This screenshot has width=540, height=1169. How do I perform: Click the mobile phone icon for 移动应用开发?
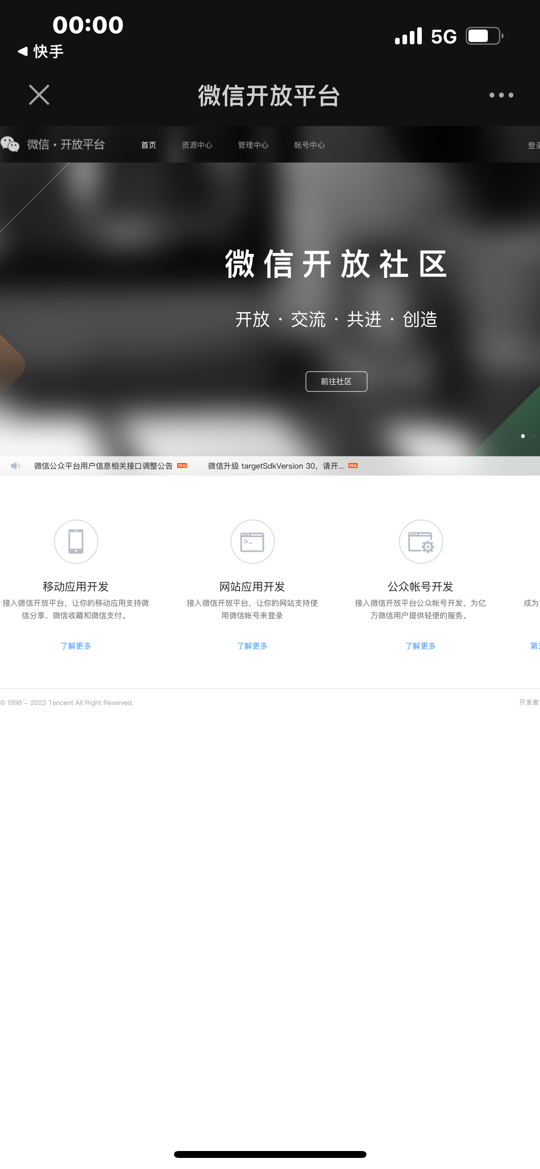pyautogui.click(x=76, y=542)
